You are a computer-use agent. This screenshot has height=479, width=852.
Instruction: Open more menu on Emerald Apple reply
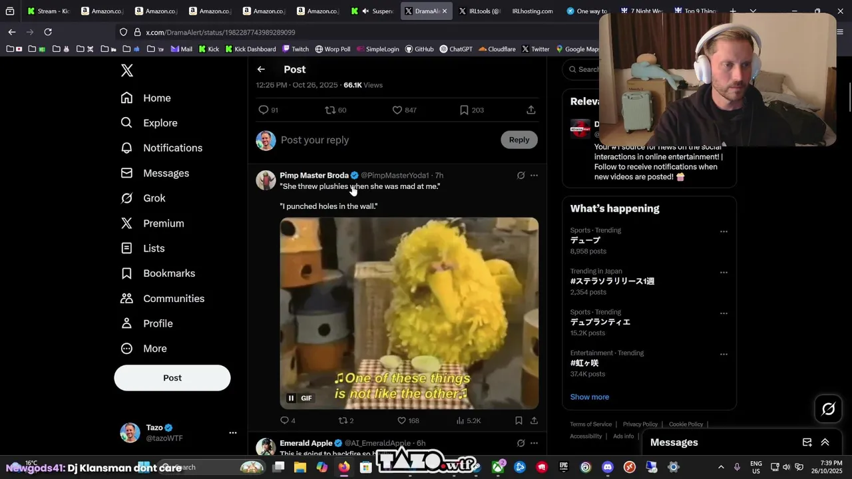click(x=534, y=443)
